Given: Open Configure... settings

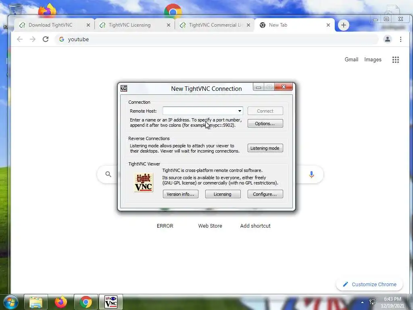Looking at the screenshot, I should tap(265, 194).
